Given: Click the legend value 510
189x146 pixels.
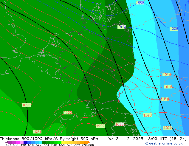Looking at the screenshot, I should click(31, 145).
